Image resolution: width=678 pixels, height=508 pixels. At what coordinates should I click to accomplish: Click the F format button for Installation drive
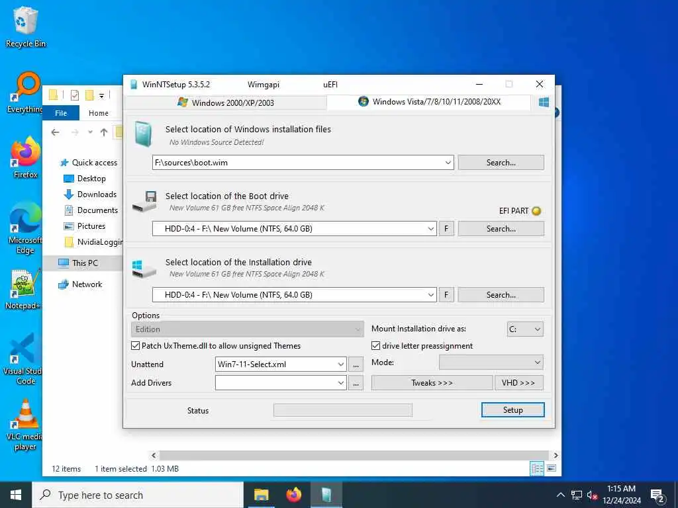[446, 294]
